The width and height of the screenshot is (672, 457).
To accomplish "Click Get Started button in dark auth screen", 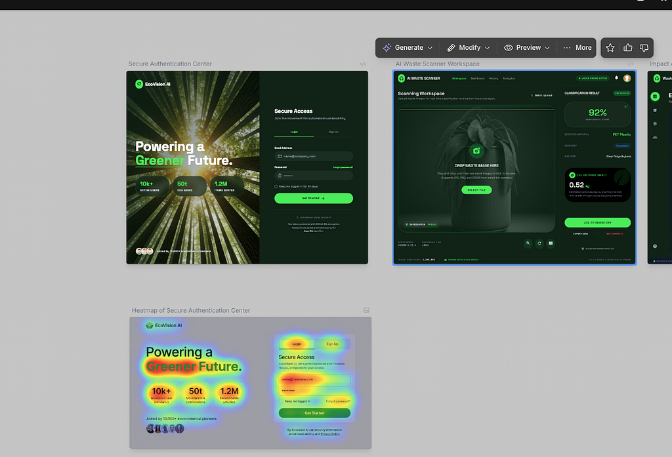I will (x=314, y=198).
